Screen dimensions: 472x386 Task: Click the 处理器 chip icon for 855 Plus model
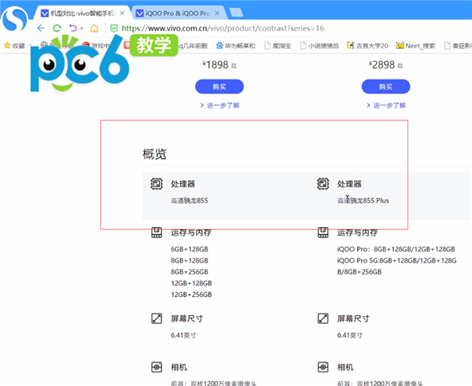[323, 184]
